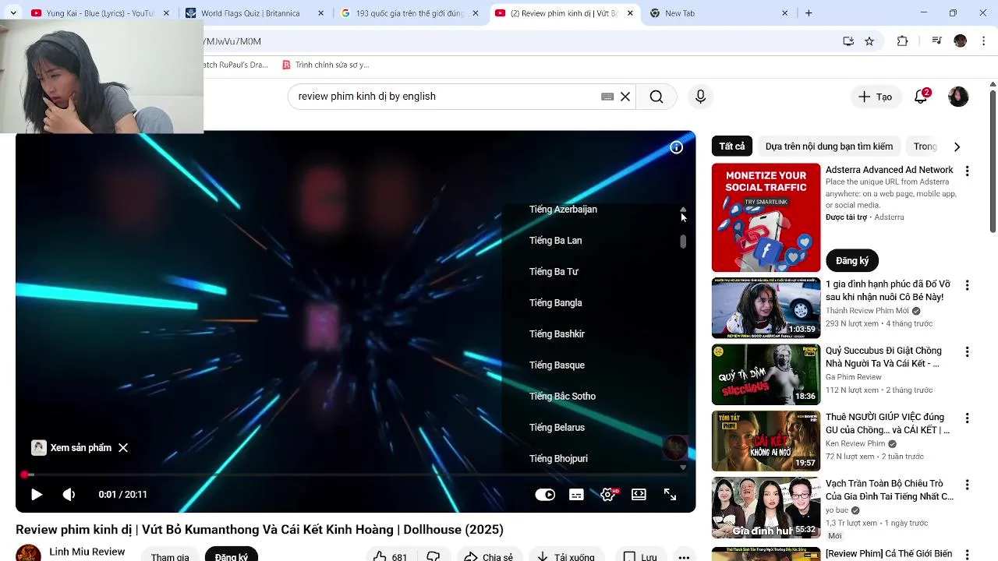Close the Xem sản phẩm overlay
The width and height of the screenshot is (998, 561).
point(123,448)
